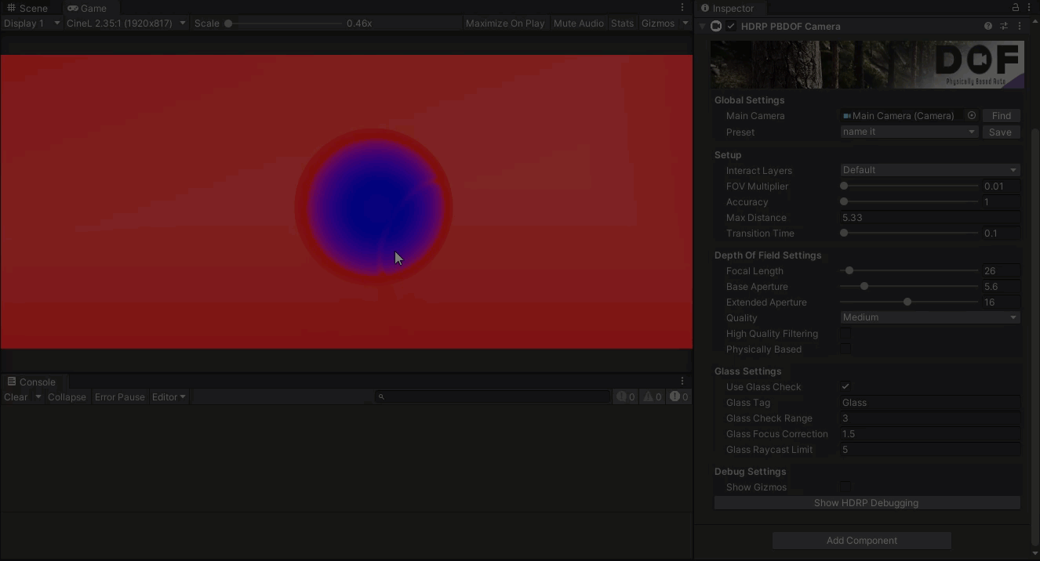The image size is (1040, 561).
Task: Adjust the Extended Aperture slider
Action: pyautogui.click(x=909, y=302)
